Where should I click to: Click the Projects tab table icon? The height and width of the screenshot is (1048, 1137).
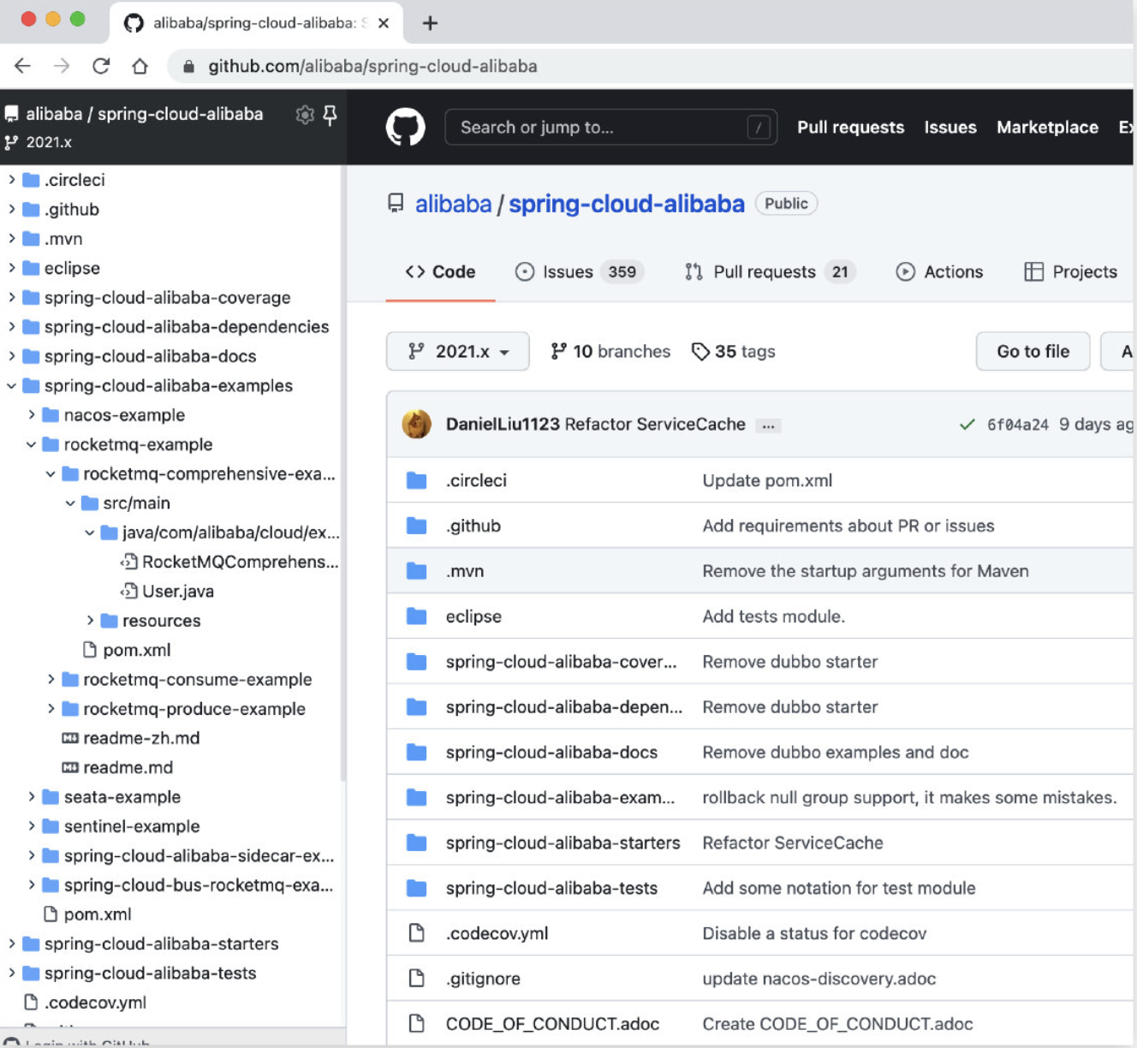pos(1033,271)
